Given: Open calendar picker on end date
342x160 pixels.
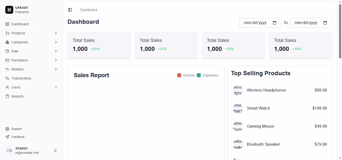Looking at the screenshot, I should point(325,23).
